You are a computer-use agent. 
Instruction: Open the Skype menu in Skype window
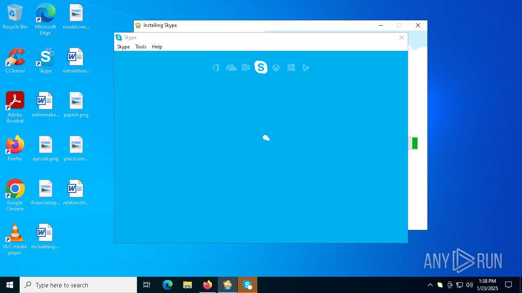123,47
